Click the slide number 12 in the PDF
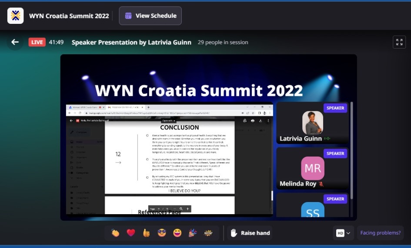This screenshot has width=411, height=248. tap(118, 154)
